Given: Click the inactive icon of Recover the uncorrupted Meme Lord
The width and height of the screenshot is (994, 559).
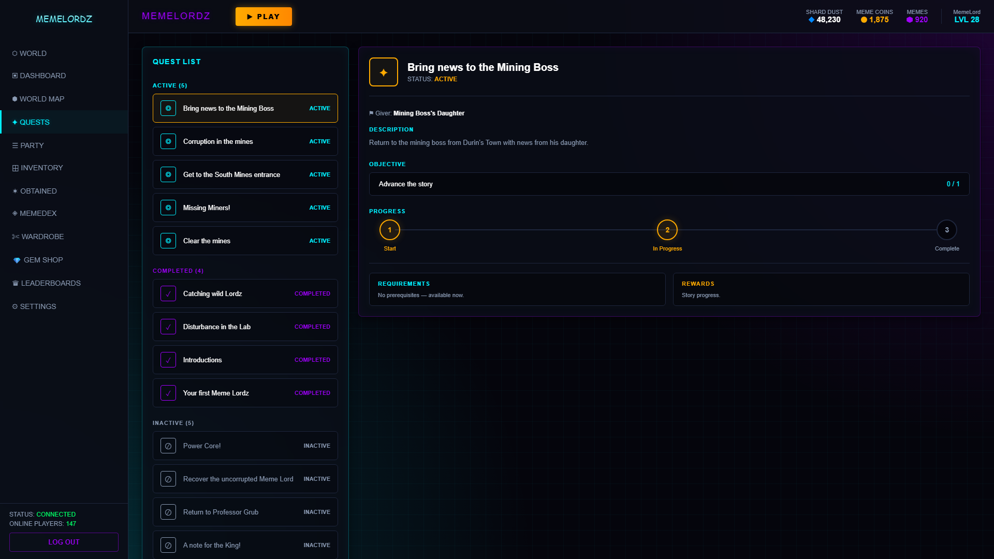Looking at the screenshot, I should [168, 479].
